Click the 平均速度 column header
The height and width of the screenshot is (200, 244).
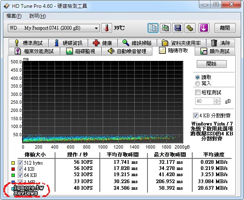point(214,154)
